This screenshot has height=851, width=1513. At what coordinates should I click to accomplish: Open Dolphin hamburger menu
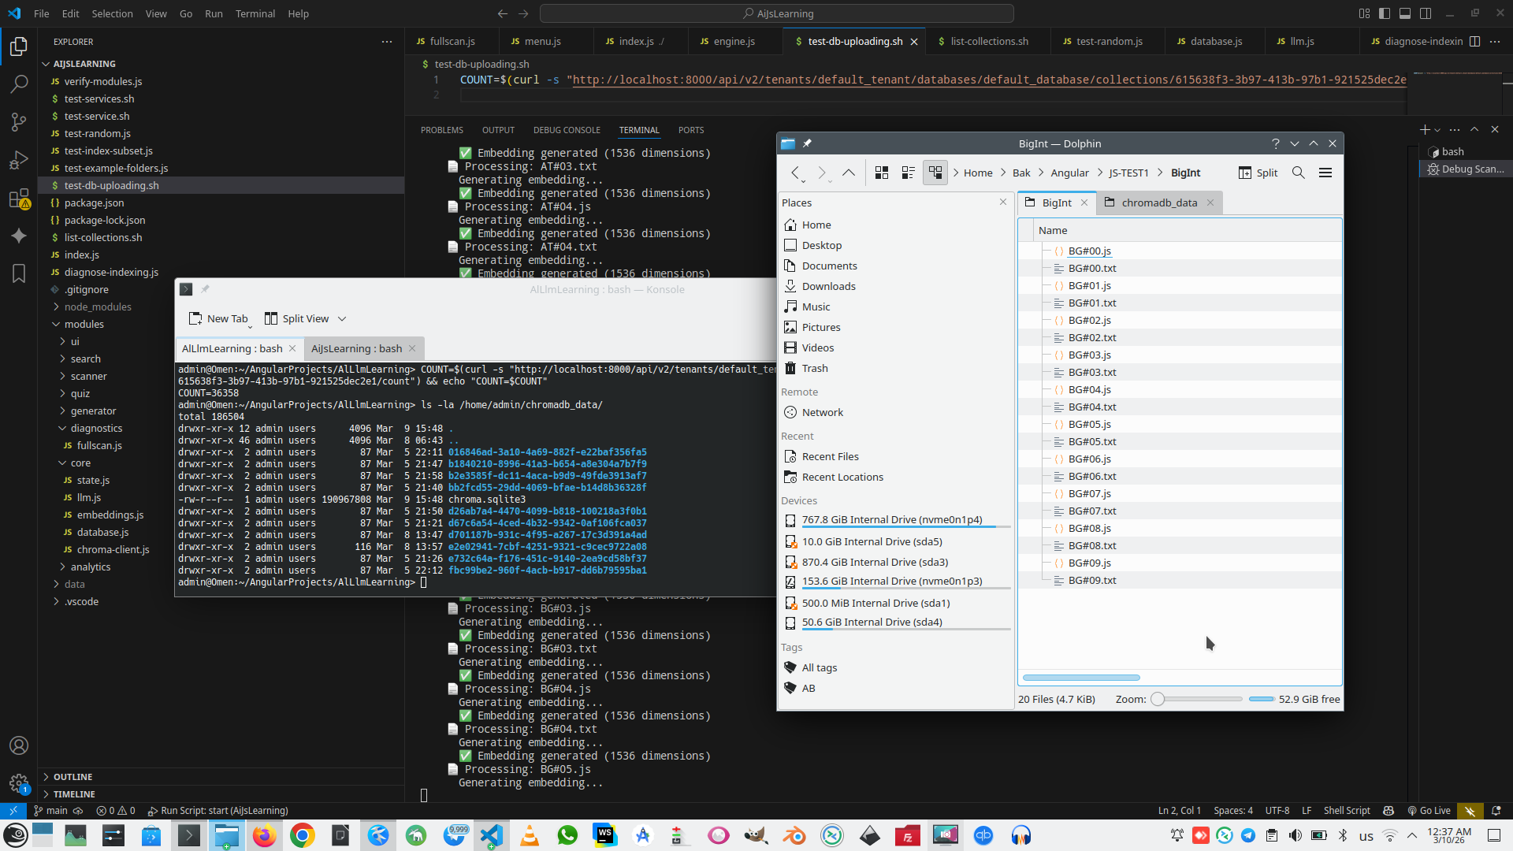pos(1325,173)
